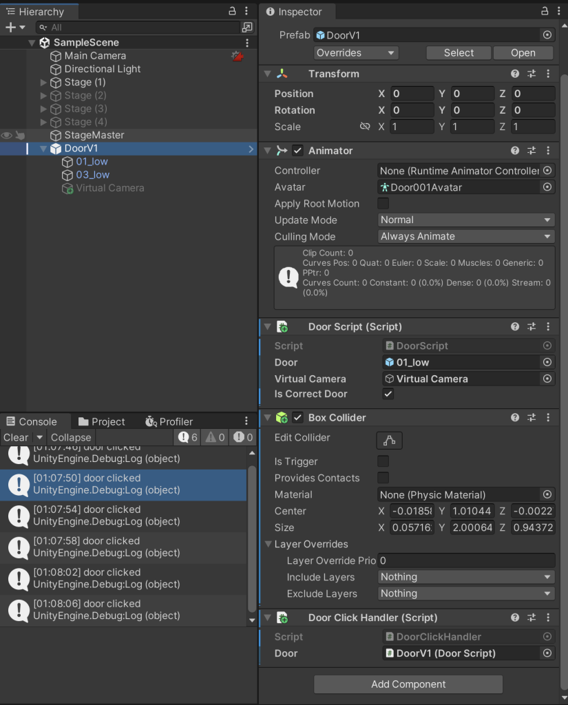Image resolution: width=568 pixels, height=705 pixels.
Task: Open DoorV1 prefab chevron arrow
Action: (x=251, y=149)
